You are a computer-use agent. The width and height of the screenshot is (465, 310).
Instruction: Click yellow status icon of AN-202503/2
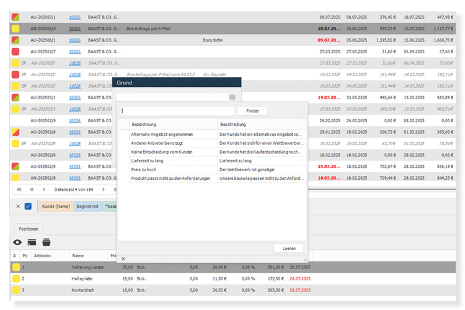(x=15, y=86)
